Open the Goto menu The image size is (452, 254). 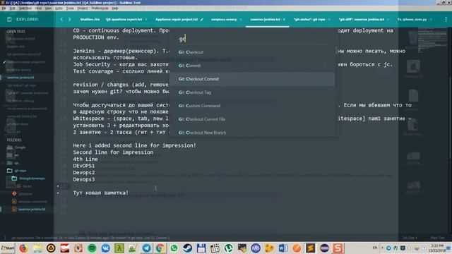pos(59,8)
